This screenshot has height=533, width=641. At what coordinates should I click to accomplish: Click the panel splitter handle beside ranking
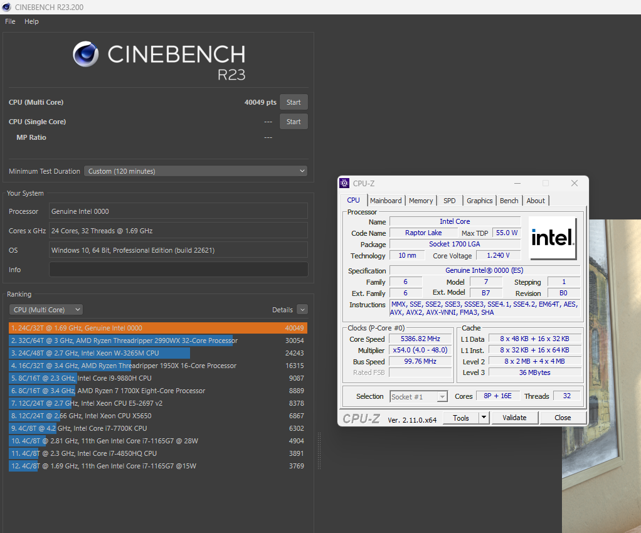319,451
